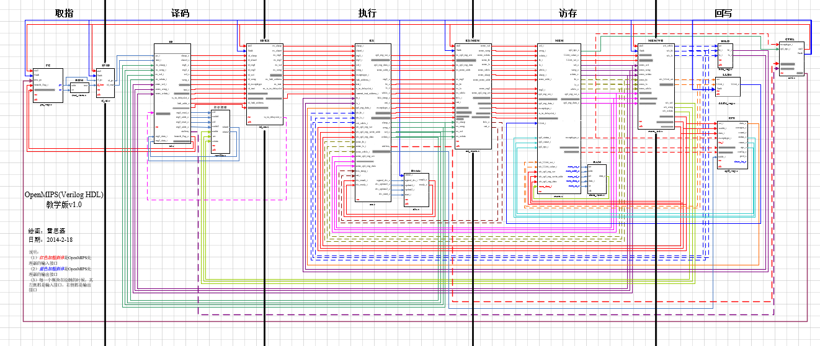This screenshot has height=346, width=820.
Task: Select the RAM module block
Action: [597, 178]
